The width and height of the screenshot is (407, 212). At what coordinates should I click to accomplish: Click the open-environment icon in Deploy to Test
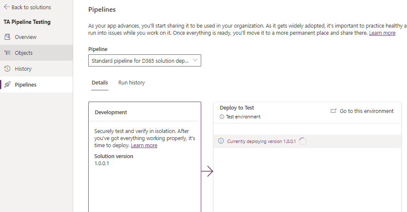click(333, 111)
